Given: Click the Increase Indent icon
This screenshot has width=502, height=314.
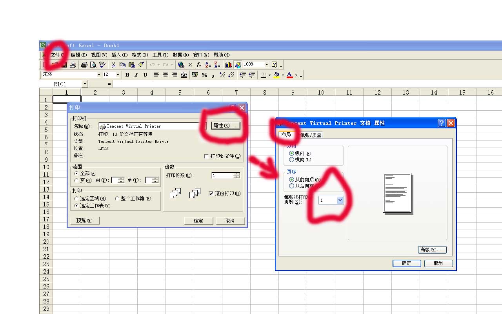Looking at the screenshot, I should (252, 75).
